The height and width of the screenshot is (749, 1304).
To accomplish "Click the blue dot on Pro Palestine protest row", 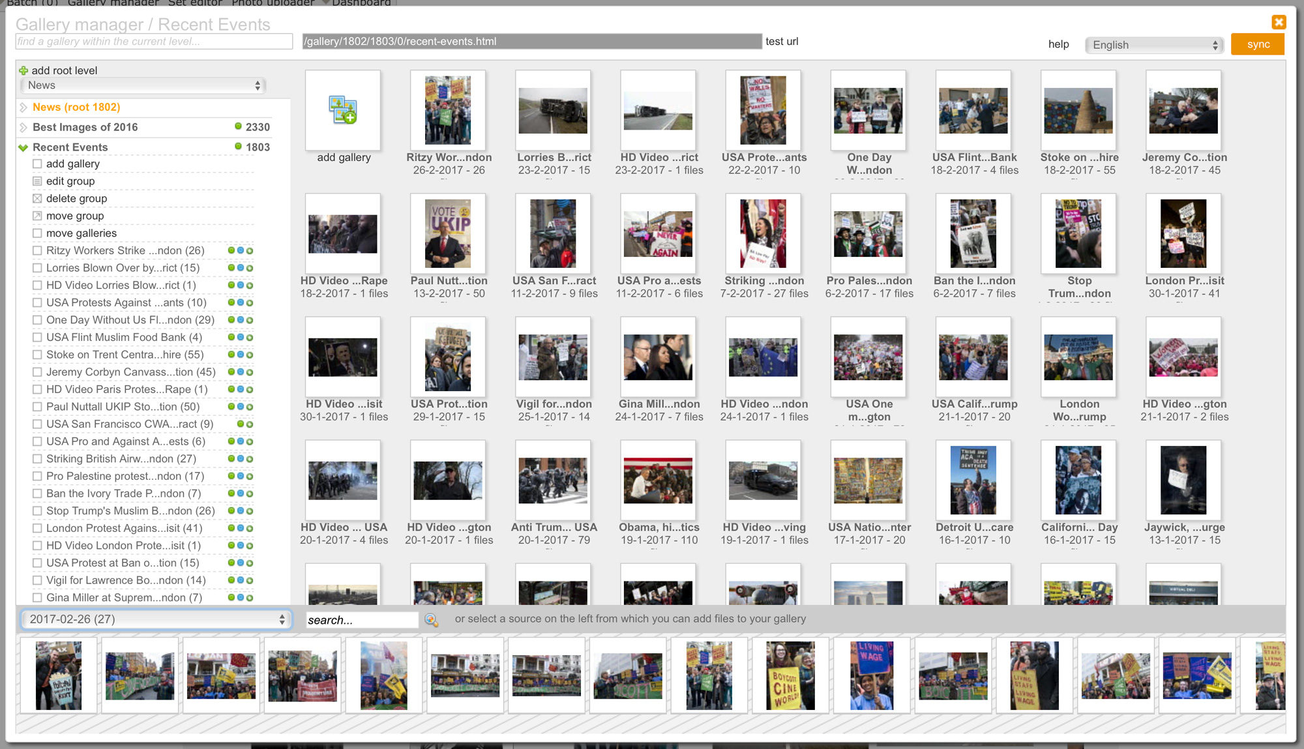I will 241,476.
